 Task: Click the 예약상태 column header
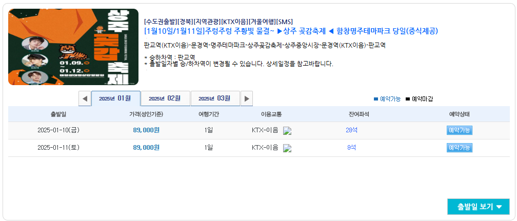(460, 114)
